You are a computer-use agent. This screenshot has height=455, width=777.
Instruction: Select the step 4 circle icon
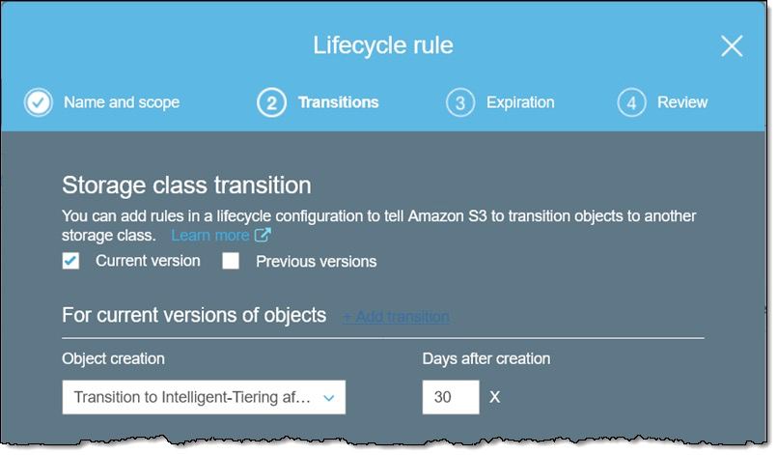coord(631,102)
